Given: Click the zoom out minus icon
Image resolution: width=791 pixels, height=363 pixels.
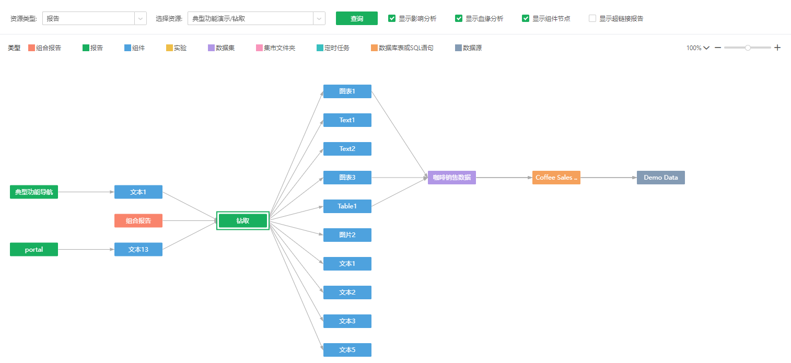Looking at the screenshot, I should tap(718, 48).
